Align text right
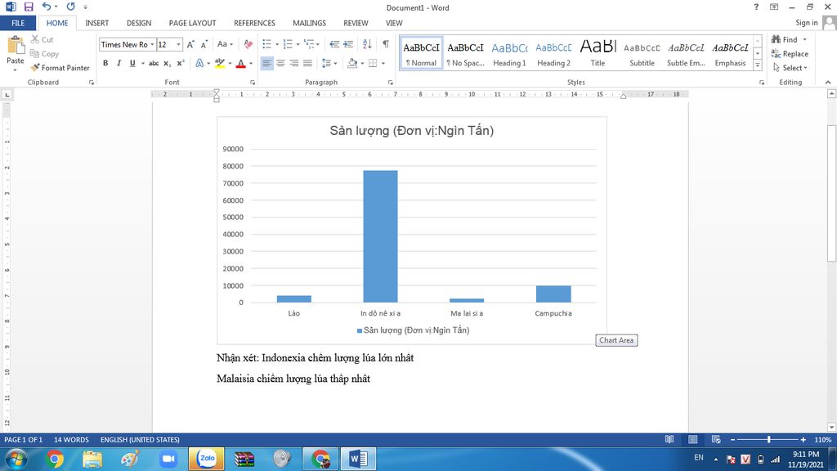 point(293,63)
